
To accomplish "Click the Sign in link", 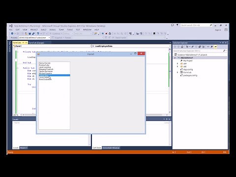I will (218, 30).
